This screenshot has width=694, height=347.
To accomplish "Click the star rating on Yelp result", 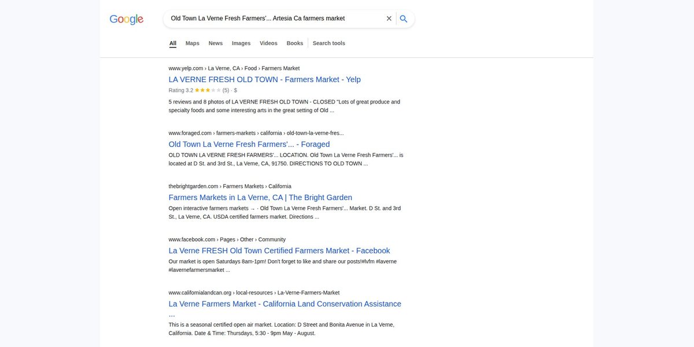I will tap(208, 90).
